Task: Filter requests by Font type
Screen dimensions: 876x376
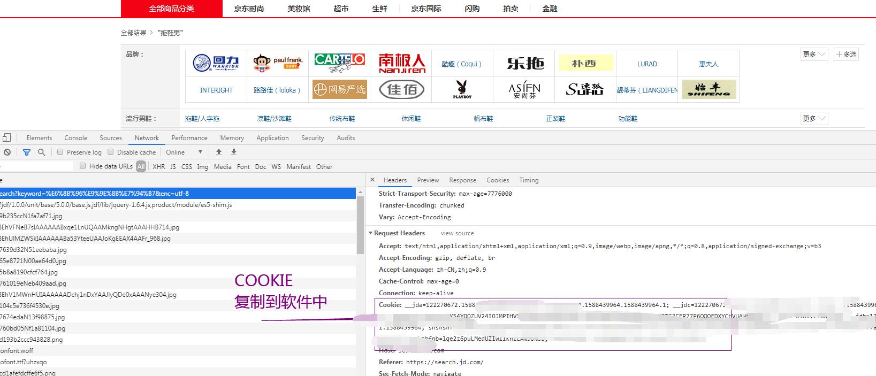Action: coord(243,167)
